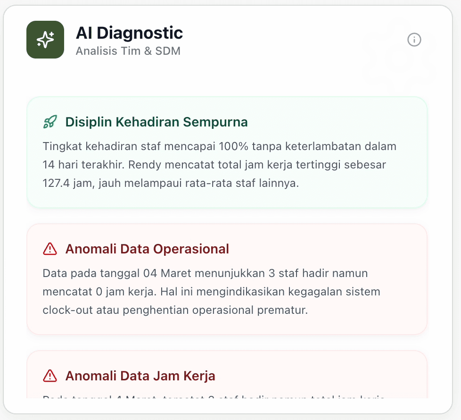Click the AI sparkle logo icon
This screenshot has width=461, height=420.
tap(45, 40)
